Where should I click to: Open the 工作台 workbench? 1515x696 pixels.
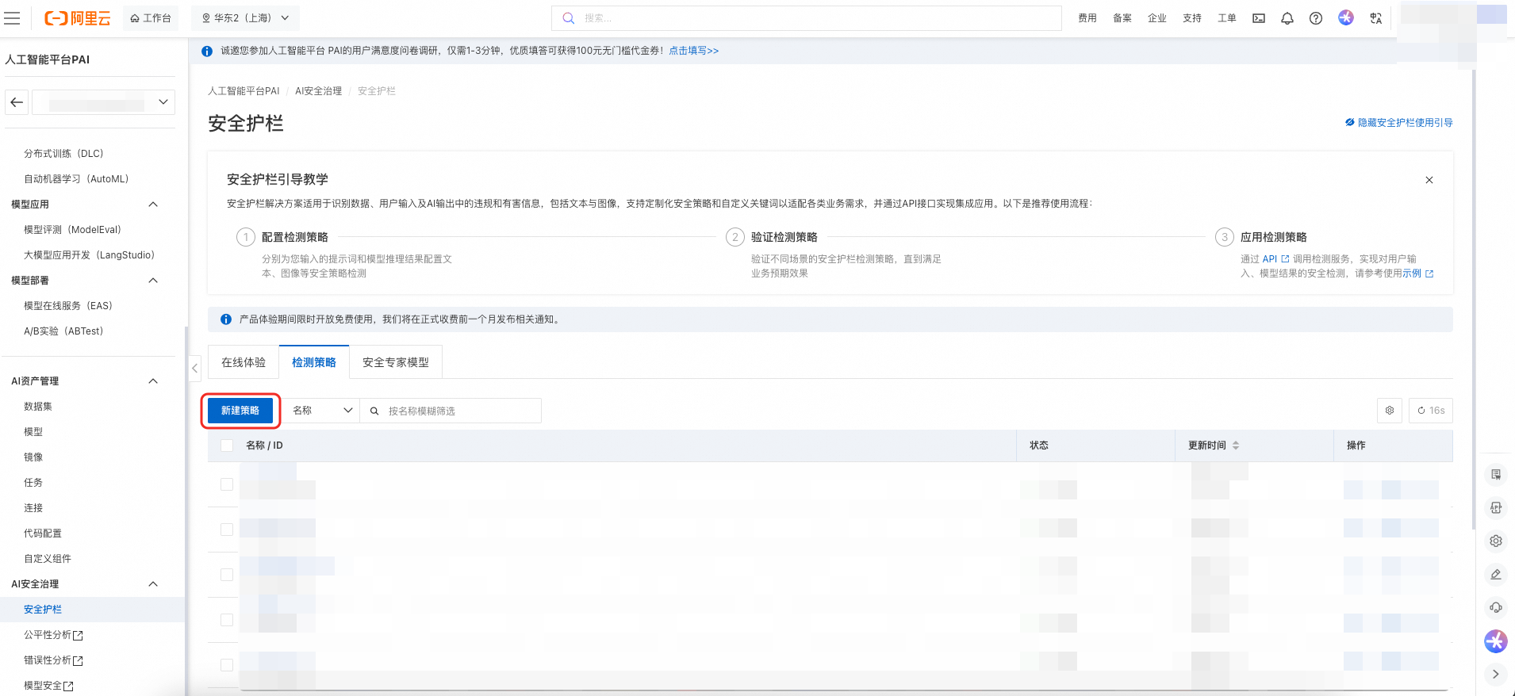click(151, 17)
